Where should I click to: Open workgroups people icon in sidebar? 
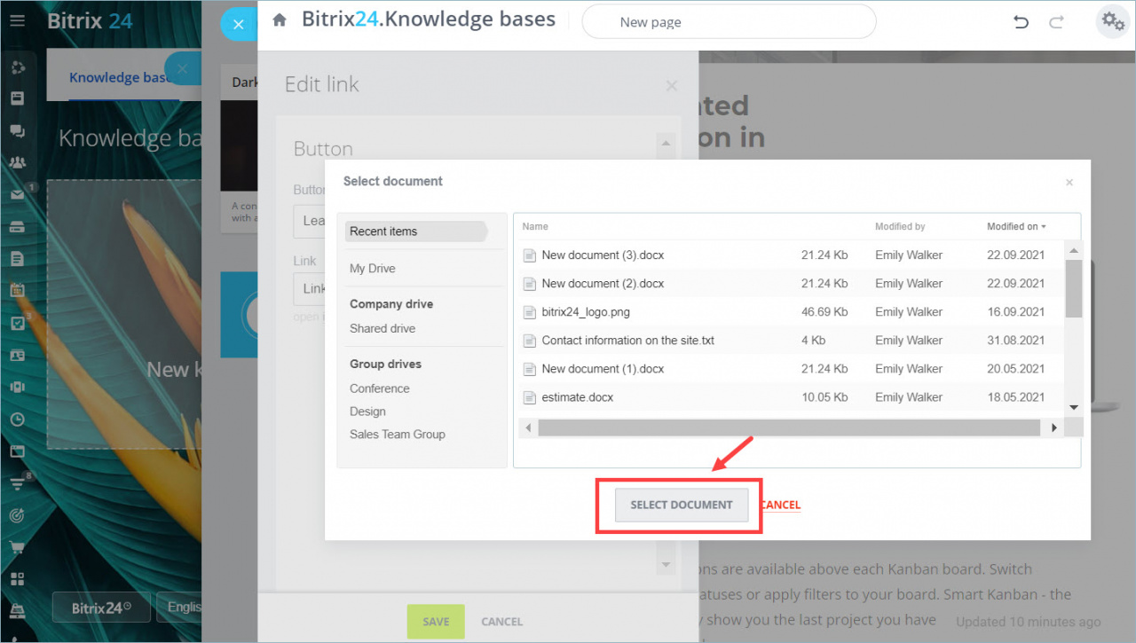(17, 162)
